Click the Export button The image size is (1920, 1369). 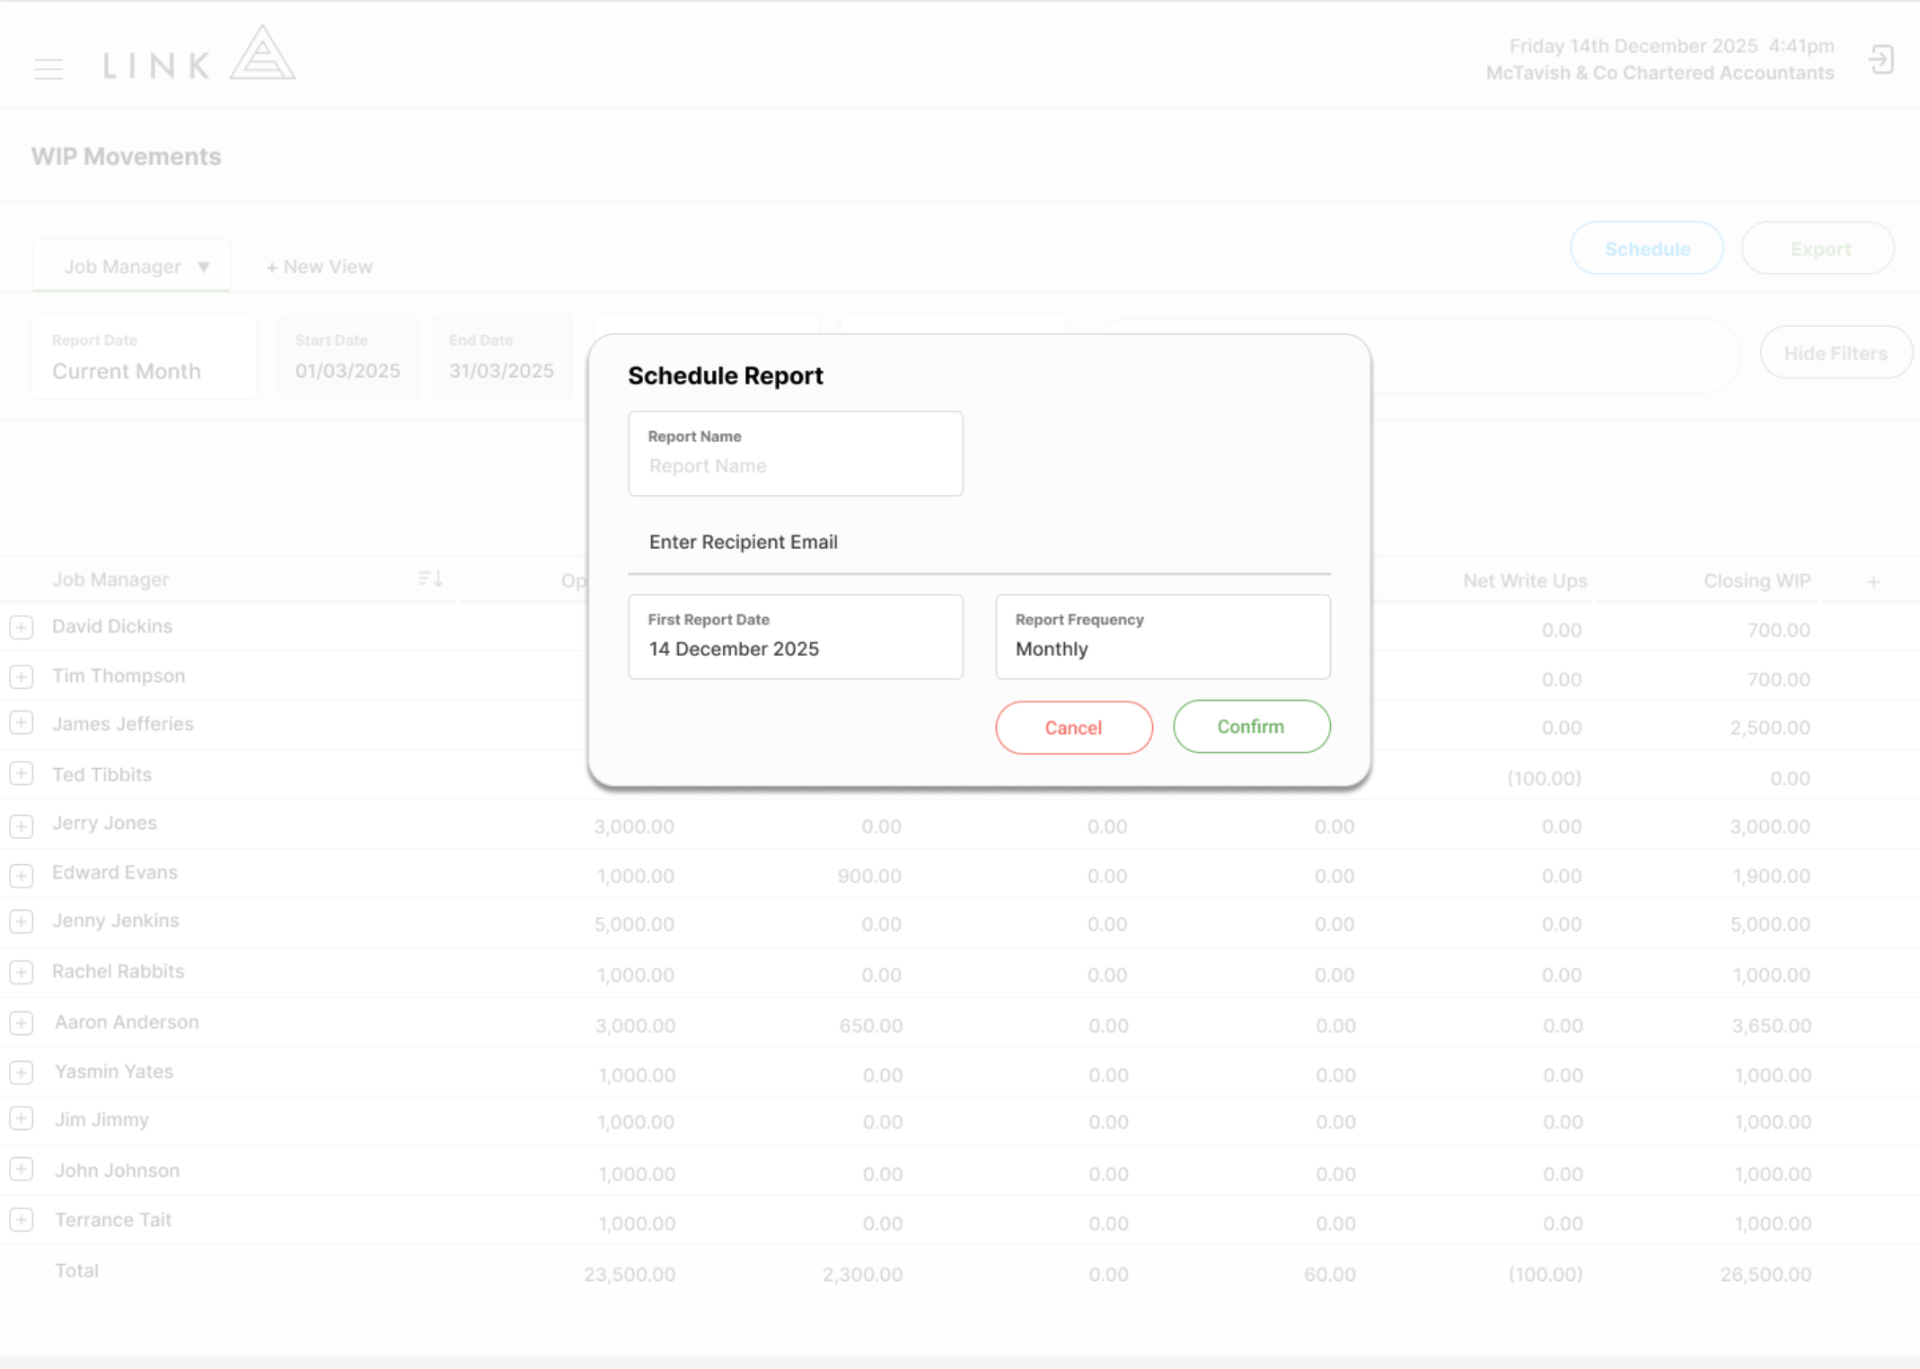click(1819, 249)
